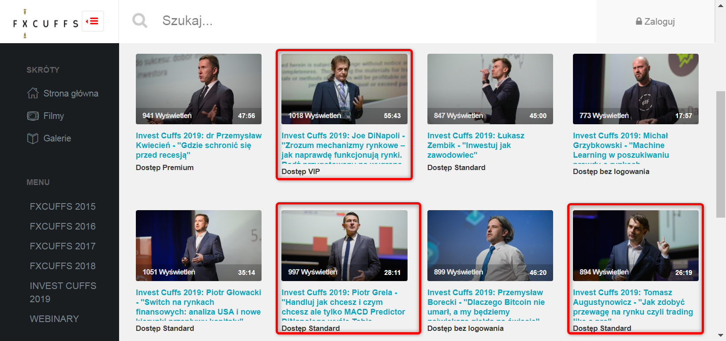Select FXCUFFS 2017 in the sidebar
726x341 pixels.
coord(63,246)
